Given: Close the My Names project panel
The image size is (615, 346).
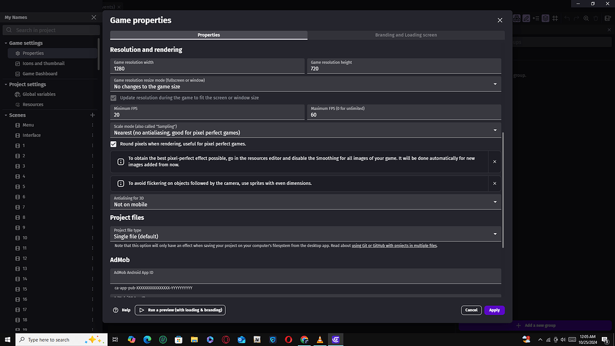Looking at the screenshot, I should point(93,17).
